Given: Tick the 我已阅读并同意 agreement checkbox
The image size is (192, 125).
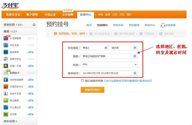Looking at the screenshot, I should 82,81.
